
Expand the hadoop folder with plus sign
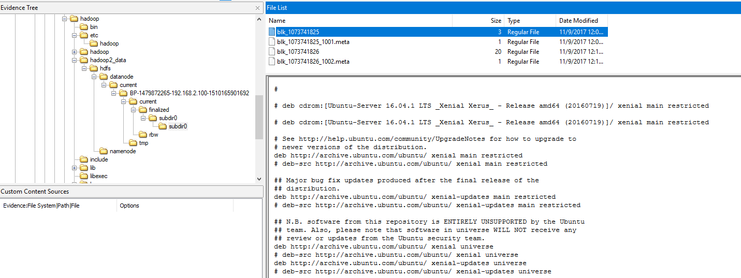click(75, 52)
